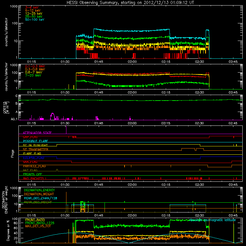Click the "0.8-7 MeV" legend entry
The image size is (246, 246).
[34, 72]
